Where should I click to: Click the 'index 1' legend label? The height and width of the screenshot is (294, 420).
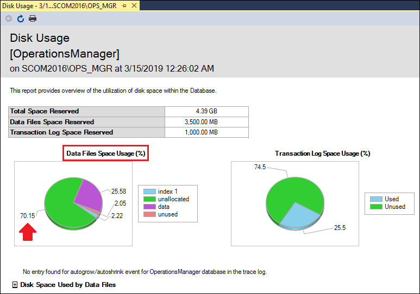point(168,191)
